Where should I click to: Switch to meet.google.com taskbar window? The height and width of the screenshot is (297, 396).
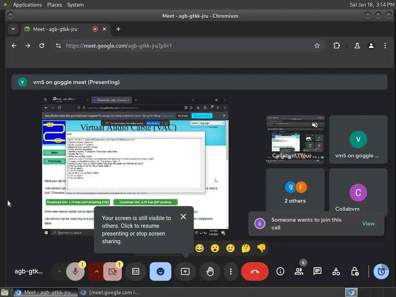110,292
